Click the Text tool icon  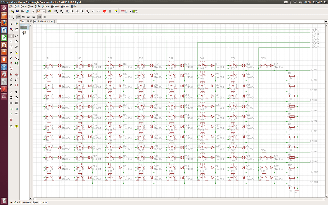pyautogui.click(x=16, y=92)
